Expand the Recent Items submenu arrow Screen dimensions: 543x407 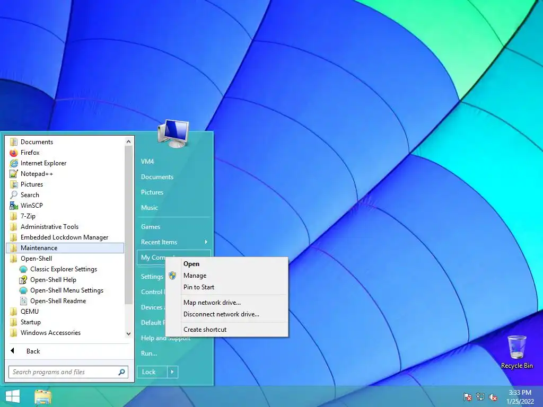click(206, 242)
